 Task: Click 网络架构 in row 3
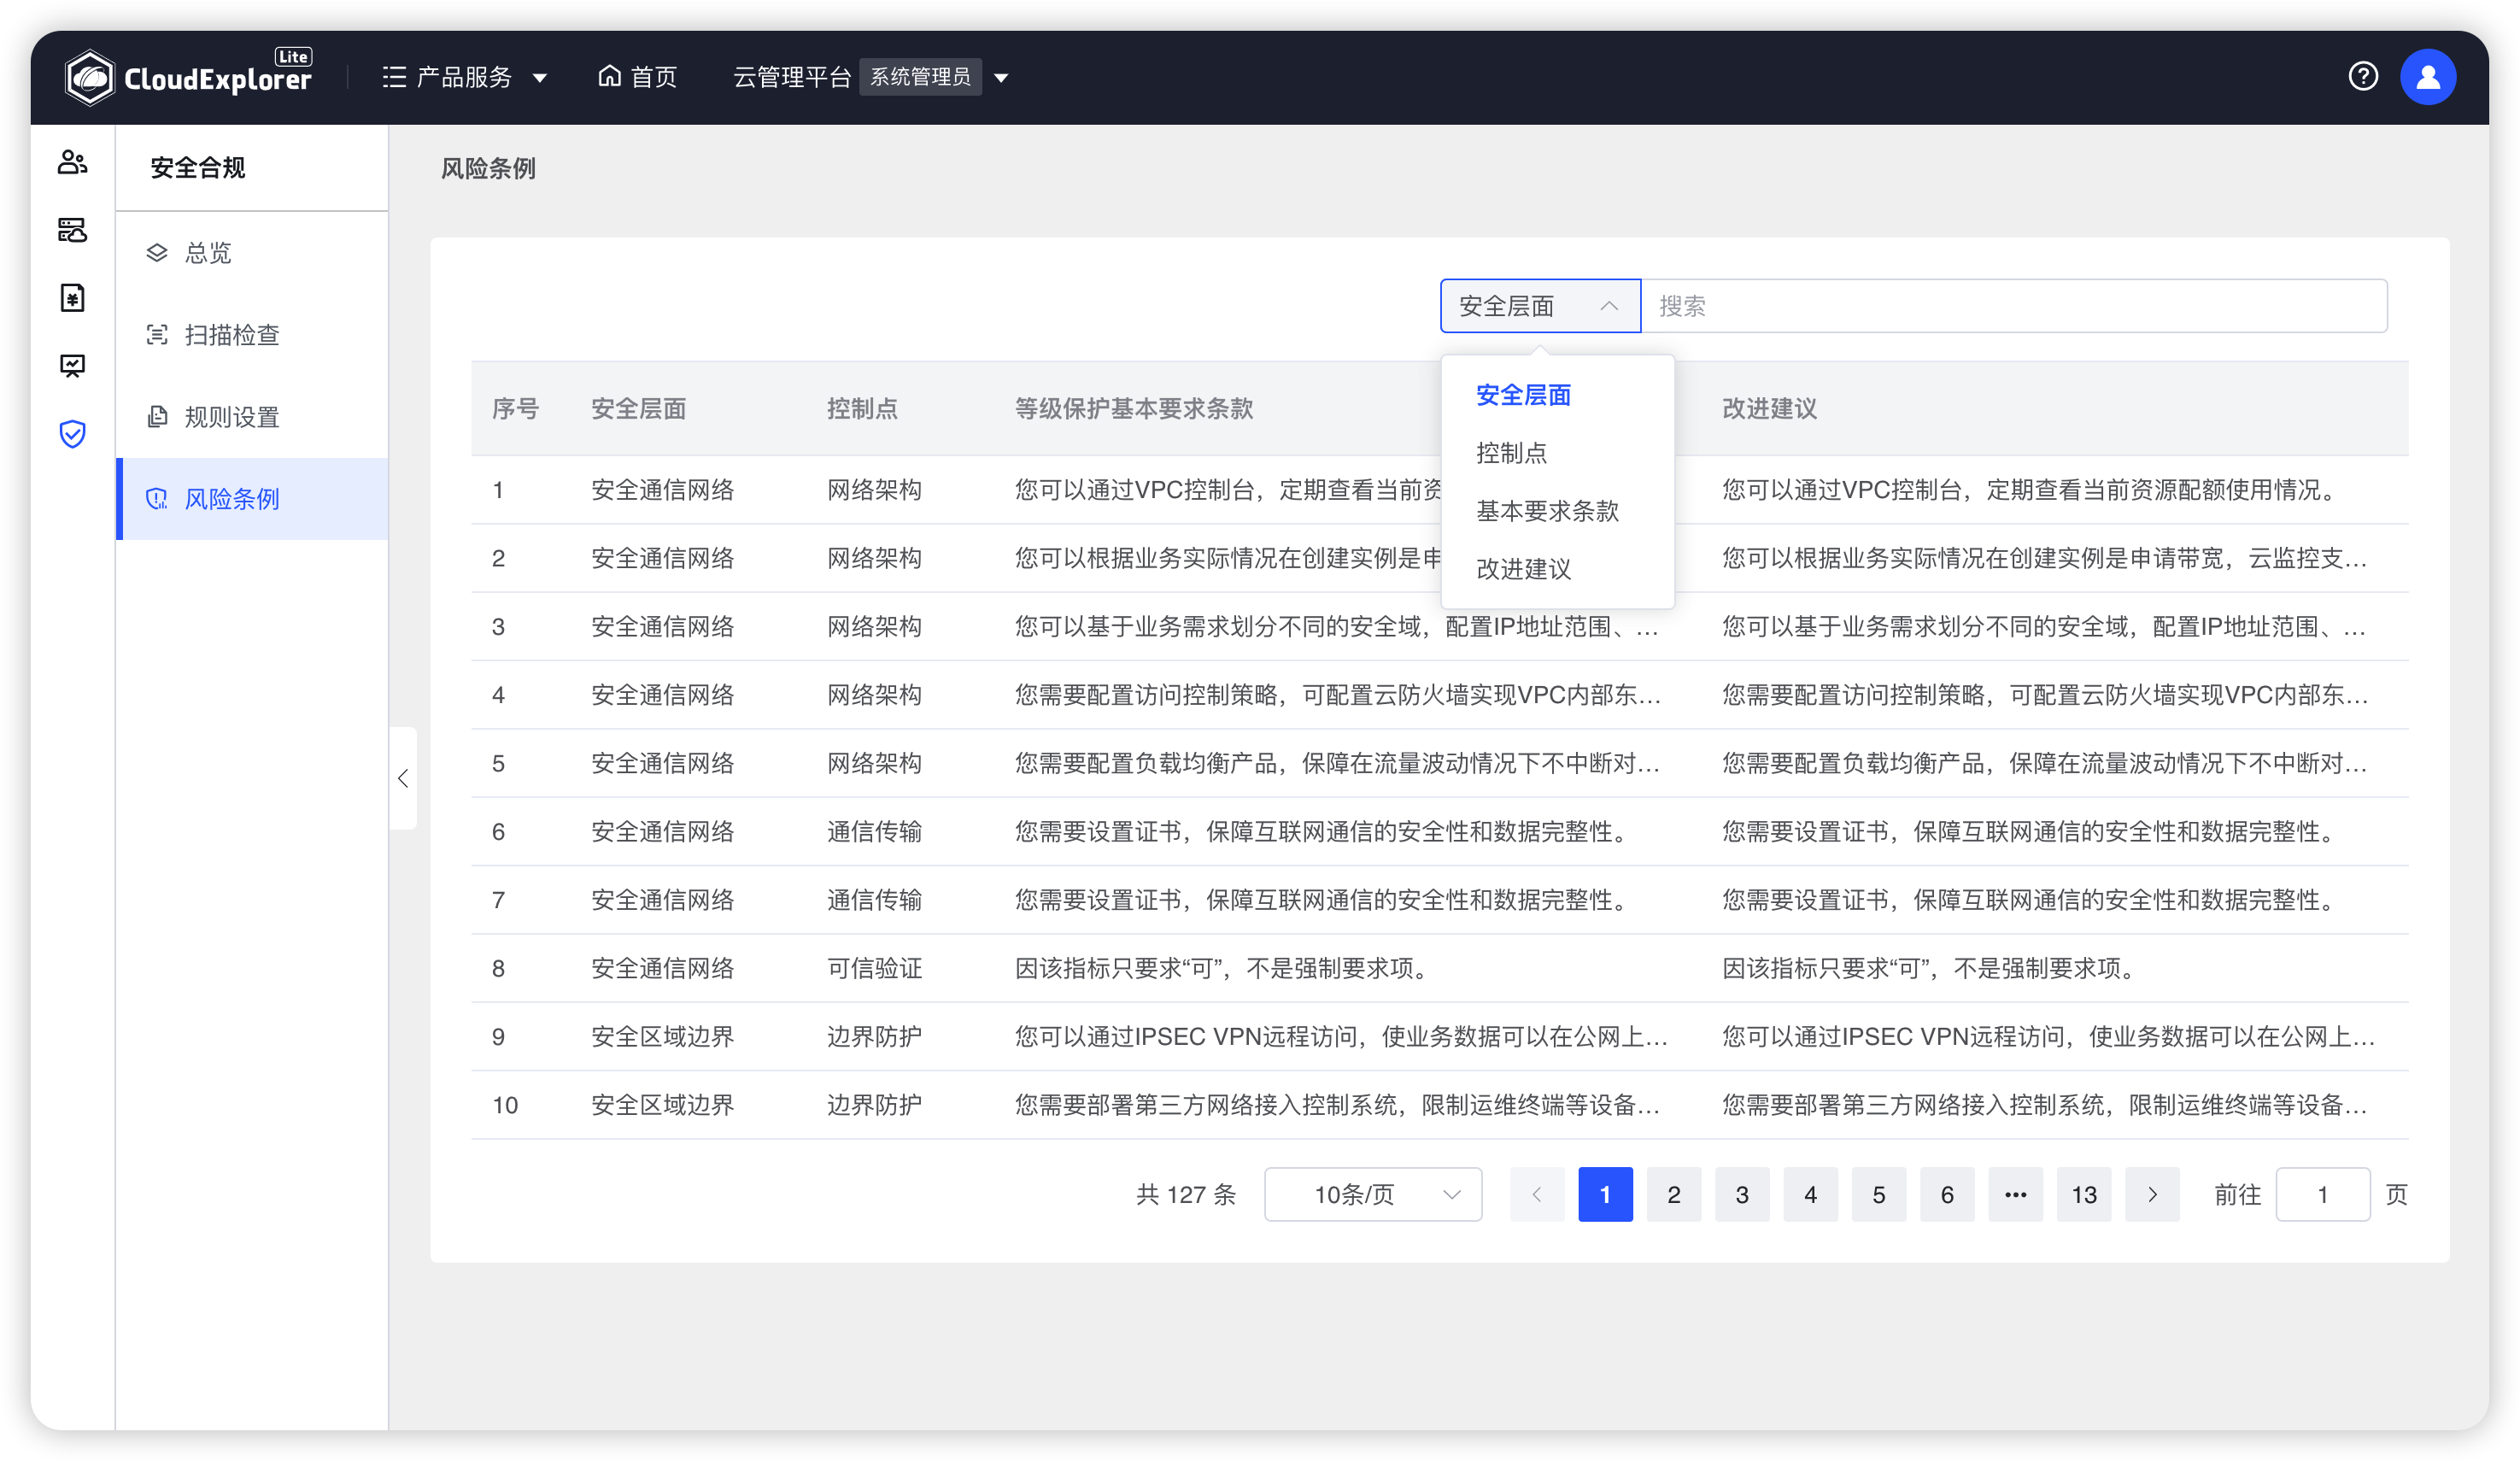[x=874, y=627]
